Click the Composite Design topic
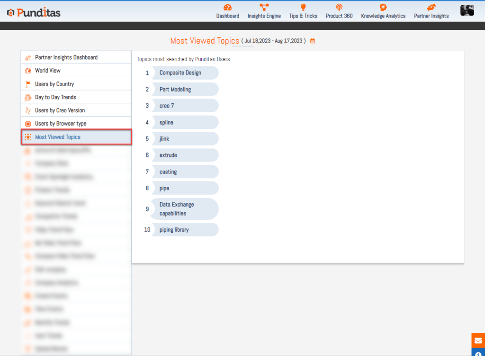Screen dimensions: 485x356 (180, 73)
